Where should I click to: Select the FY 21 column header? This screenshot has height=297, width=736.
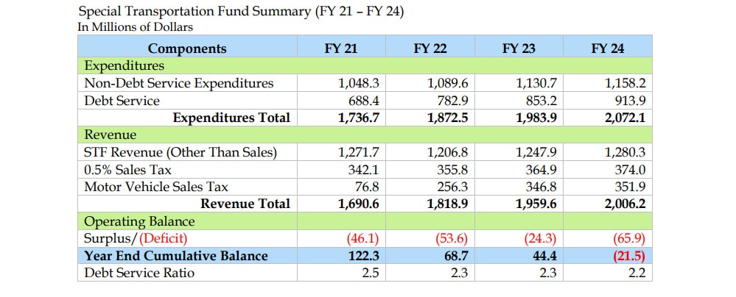[x=341, y=49]
